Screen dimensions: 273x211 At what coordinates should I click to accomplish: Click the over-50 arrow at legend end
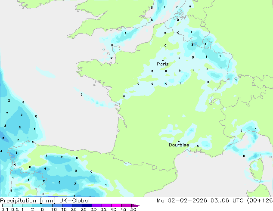(x=136, y=206)
